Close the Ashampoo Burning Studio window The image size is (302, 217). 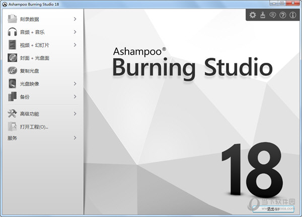[295, 3]
